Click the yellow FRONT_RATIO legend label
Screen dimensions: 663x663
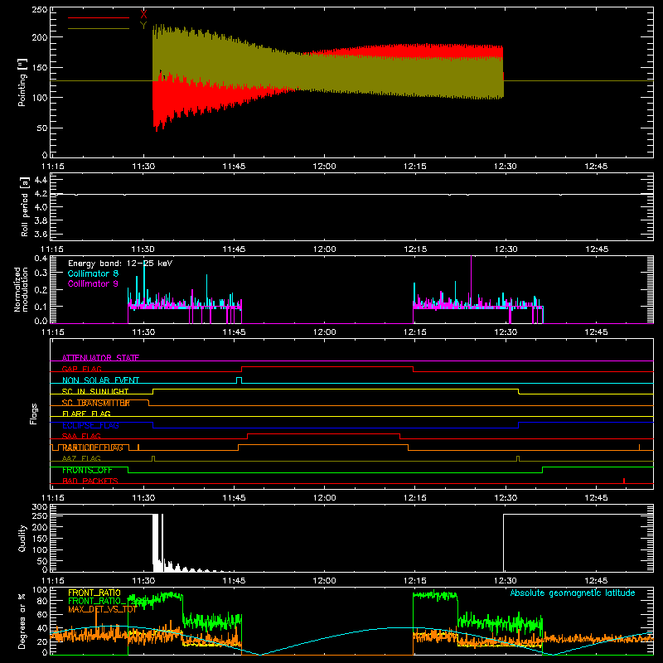94,593
